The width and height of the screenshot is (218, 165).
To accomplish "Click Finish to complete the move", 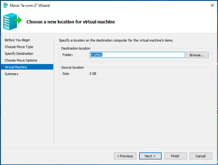I will pyautogui.click(x=176, y=156).
